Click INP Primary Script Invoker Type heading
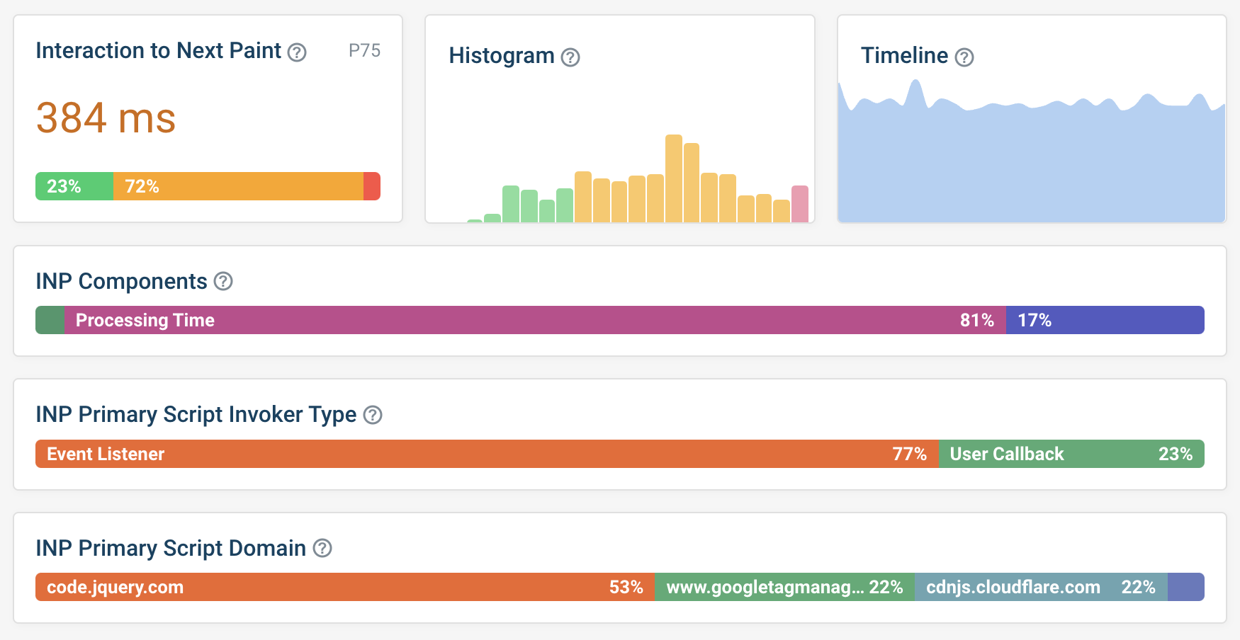This screenshot has height=640, width=1240. point(196,415)
